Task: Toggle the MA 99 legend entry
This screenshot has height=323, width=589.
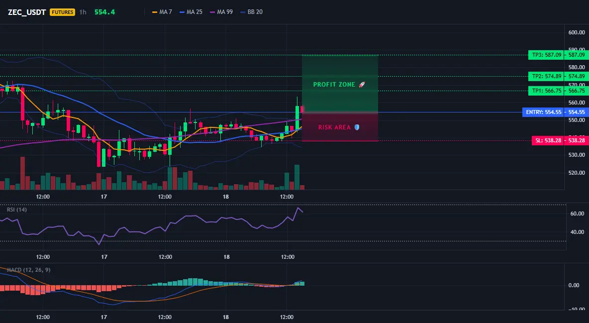Action: tap(221, 12)
